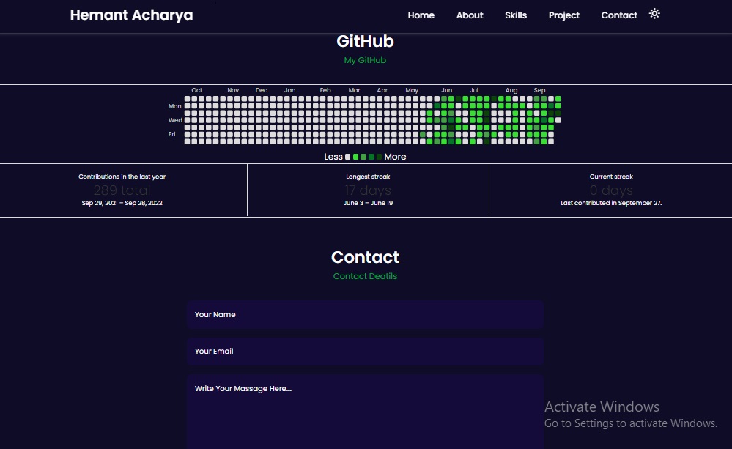Image resolution: width=732 pixels, height=449 pixels.
Task: Click the Longest streak label
Action: coord(368,177)
